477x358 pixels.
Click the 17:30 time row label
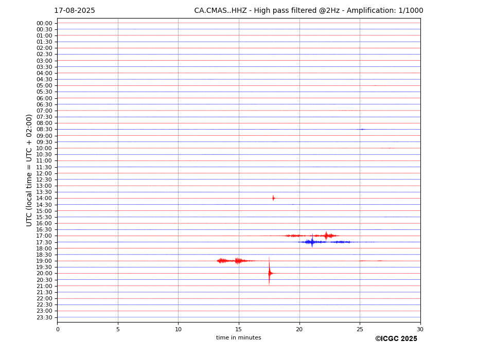pyautogui.click(x=44, y=242)
